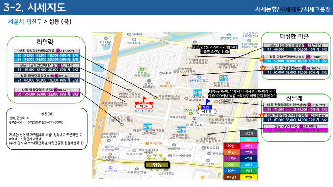Click the 대형 tag near 라일락마을 1차아파트
Viewport: 333px width, 187px height.
point(147,127)
